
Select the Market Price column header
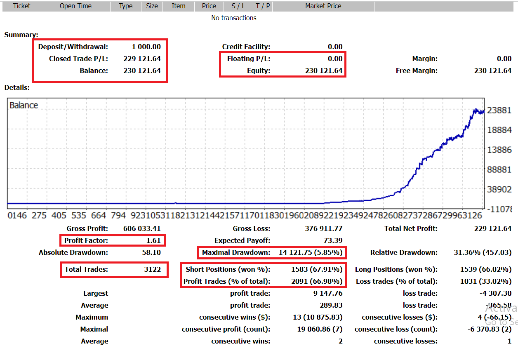click(323, 6)
